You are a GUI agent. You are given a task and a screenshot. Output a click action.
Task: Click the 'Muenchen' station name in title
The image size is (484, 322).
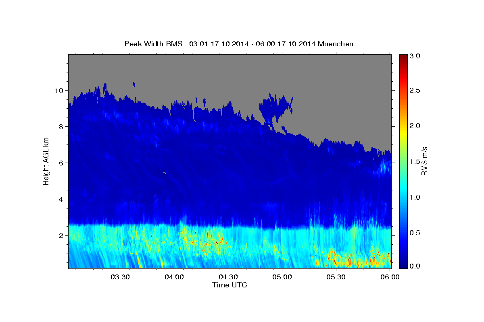coord(336,43)
